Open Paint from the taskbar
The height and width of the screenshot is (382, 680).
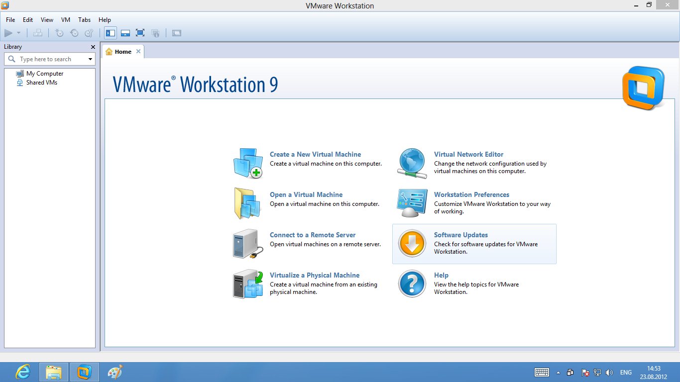[x=115, y=372]
